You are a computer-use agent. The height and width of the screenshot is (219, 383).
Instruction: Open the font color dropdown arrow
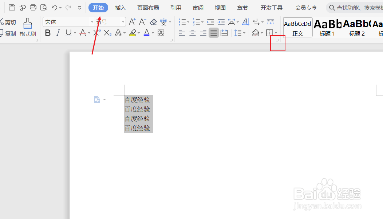153,33
